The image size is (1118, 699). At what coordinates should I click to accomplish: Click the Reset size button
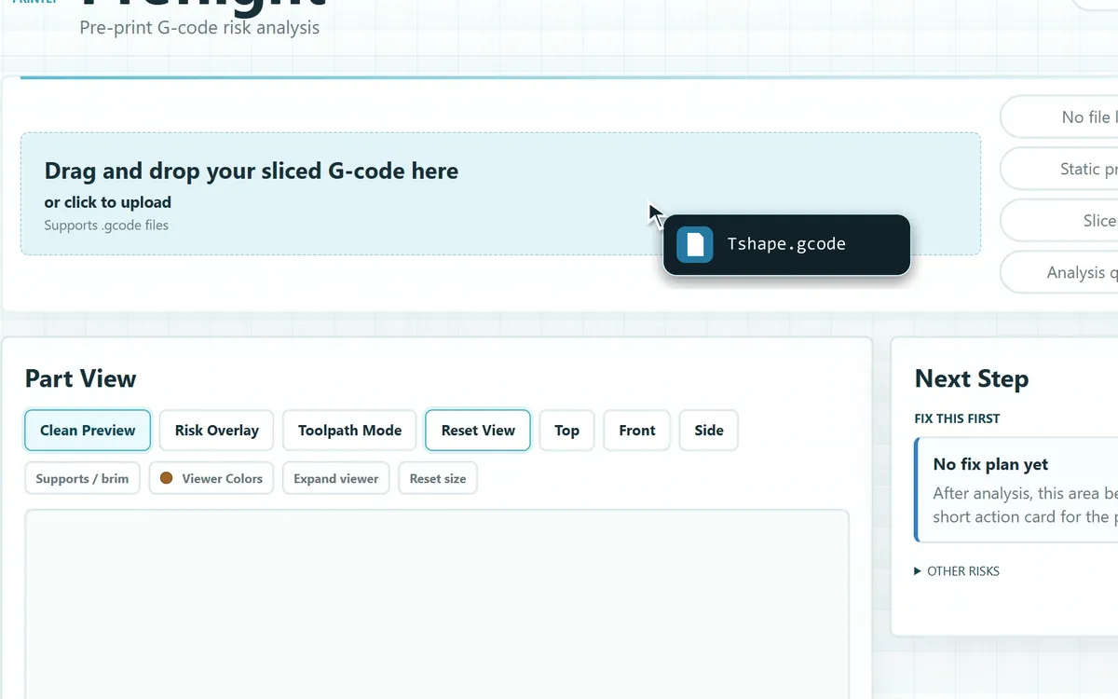(438, 479)
